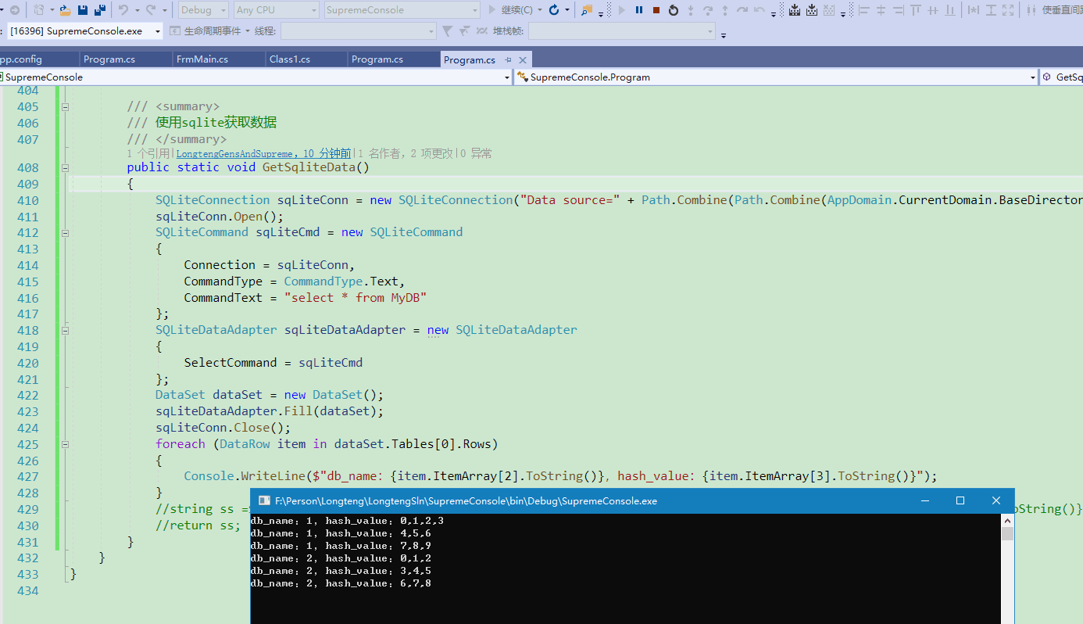
Task: Click the navigate forward round arrow
Action: pos(14,10)
